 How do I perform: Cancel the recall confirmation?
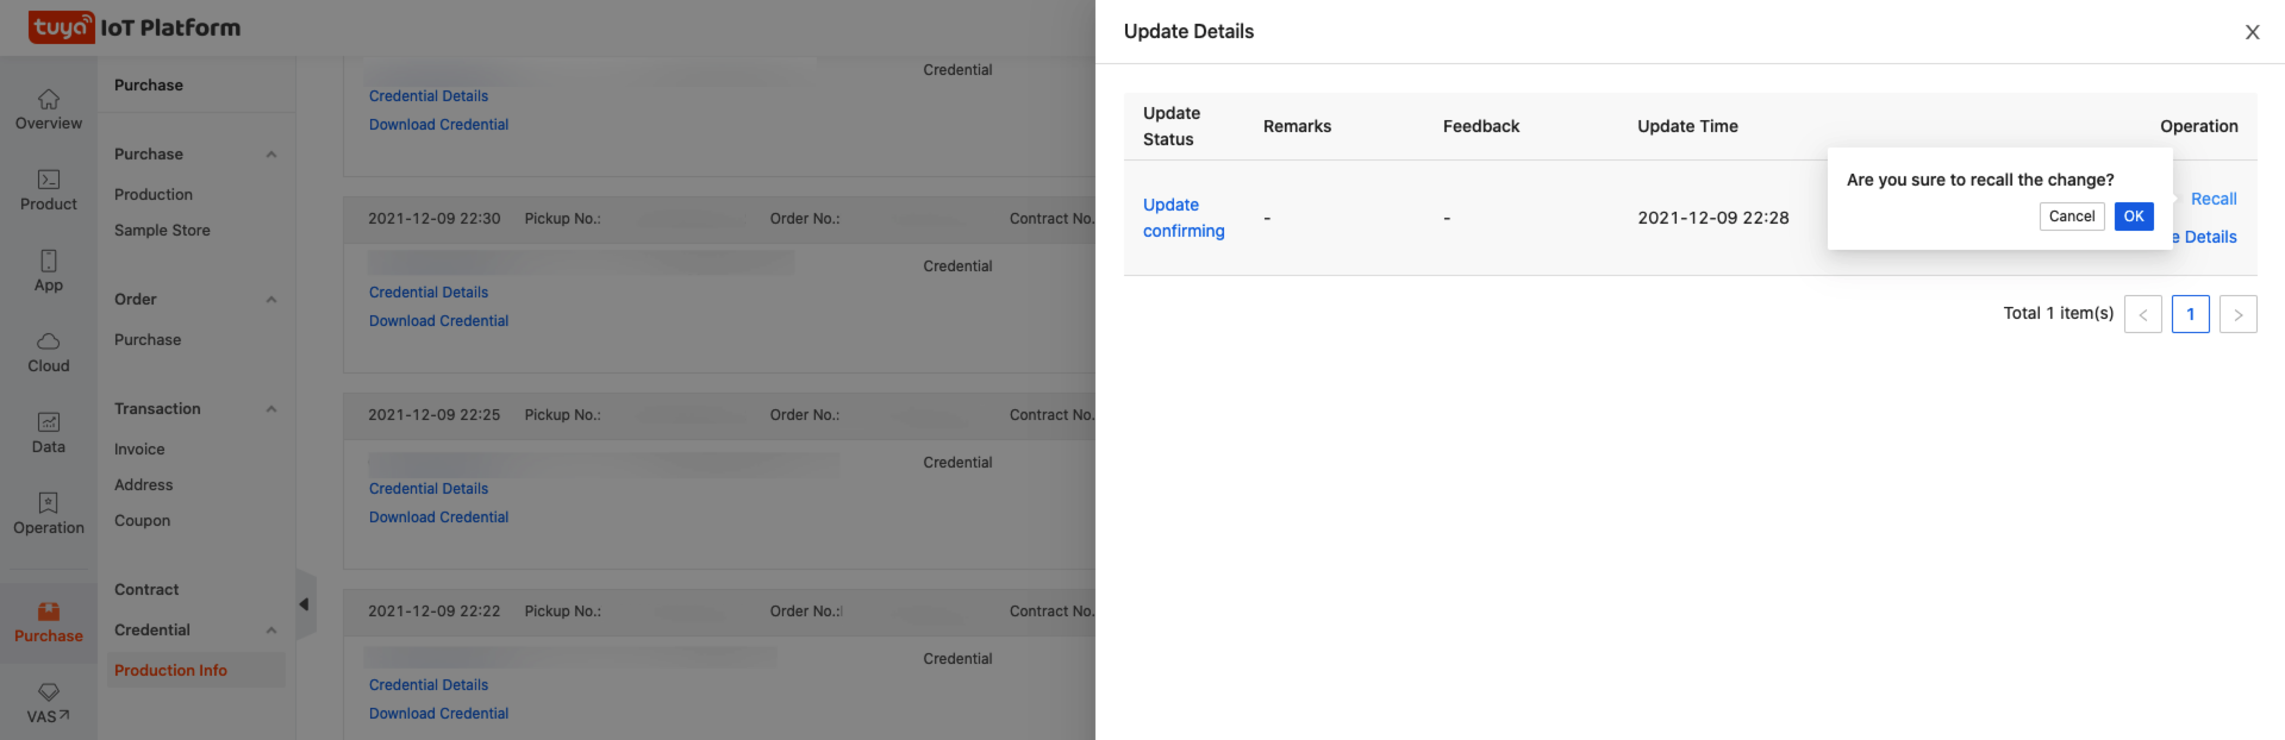point(2070,217)
